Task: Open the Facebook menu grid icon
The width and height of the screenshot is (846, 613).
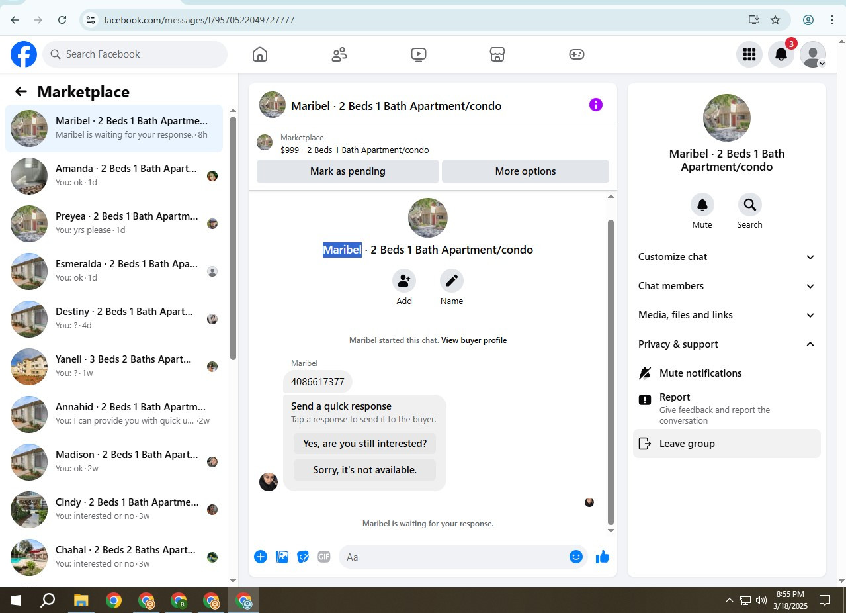Action: tap(749, 54)
